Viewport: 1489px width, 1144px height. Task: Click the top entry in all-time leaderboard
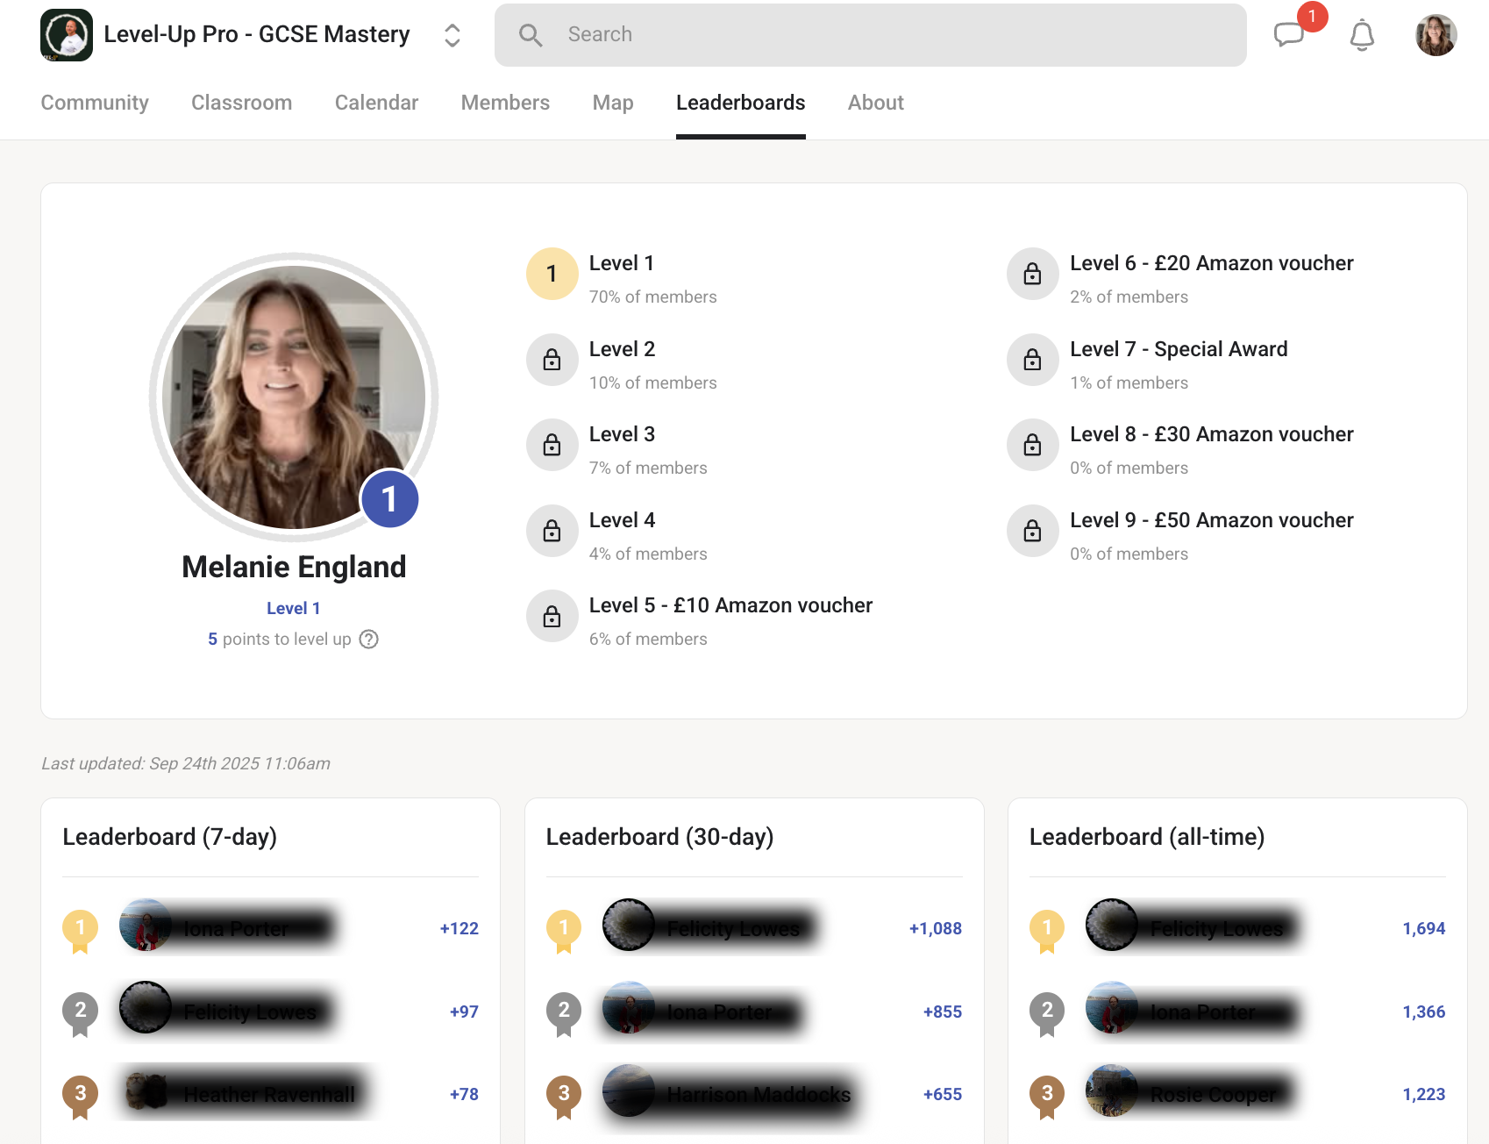(x=1215, y=928)
